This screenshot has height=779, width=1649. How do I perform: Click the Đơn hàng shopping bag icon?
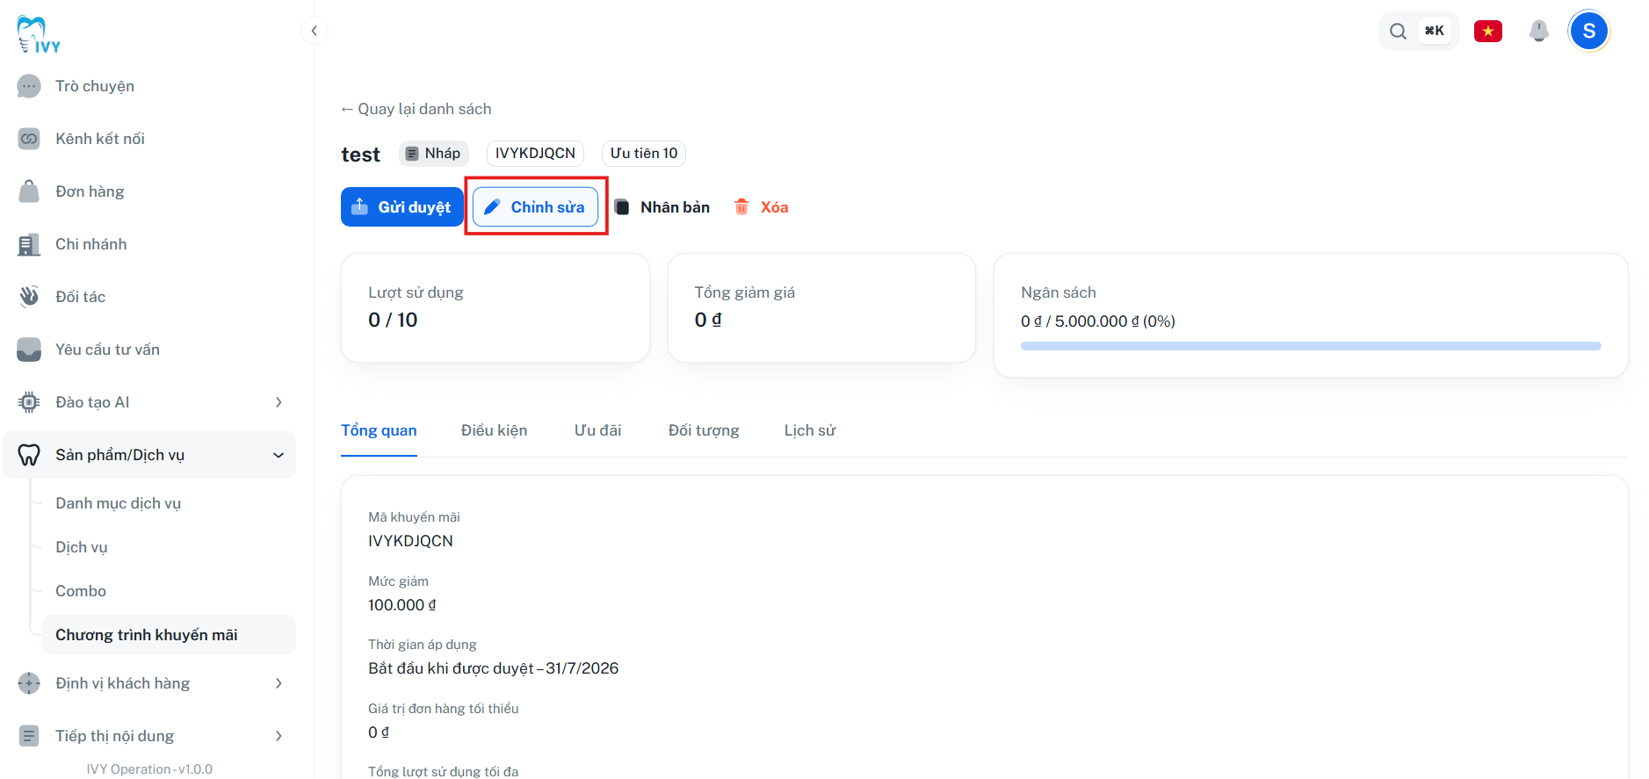[29, 191]
